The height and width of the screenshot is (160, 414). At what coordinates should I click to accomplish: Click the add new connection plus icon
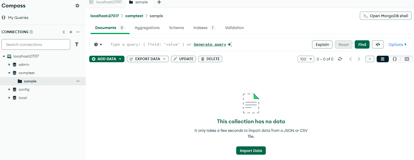pos(71,32)
